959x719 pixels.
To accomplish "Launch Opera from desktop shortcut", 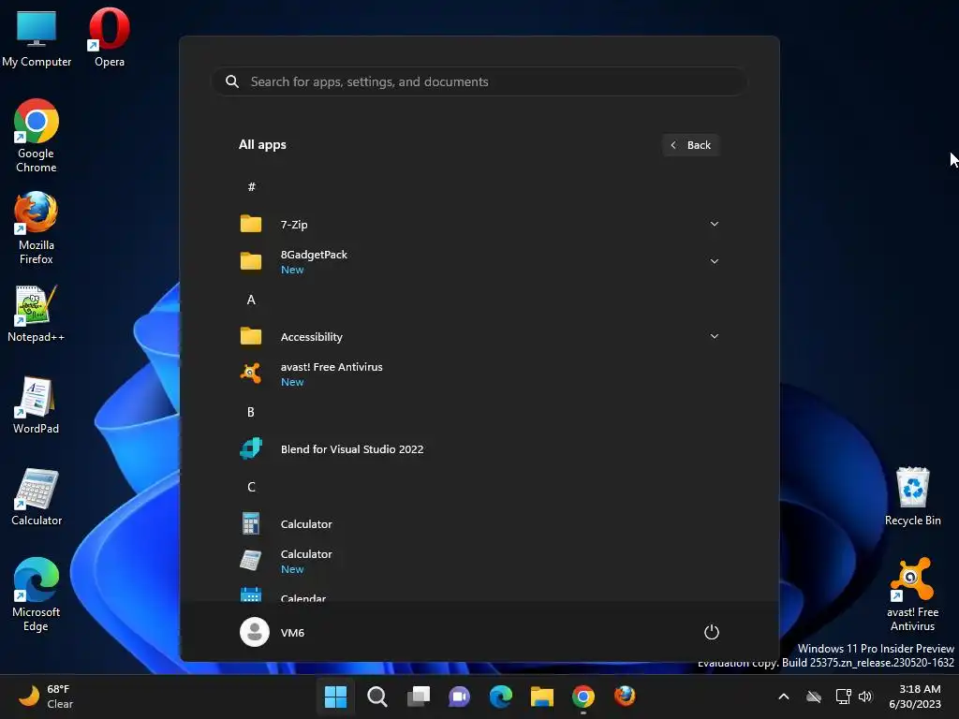I will pos(110,37).
